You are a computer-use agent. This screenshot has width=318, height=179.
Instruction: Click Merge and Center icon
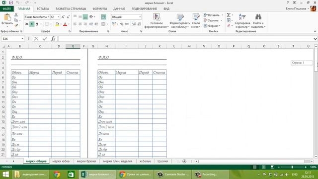coord(103,24)
